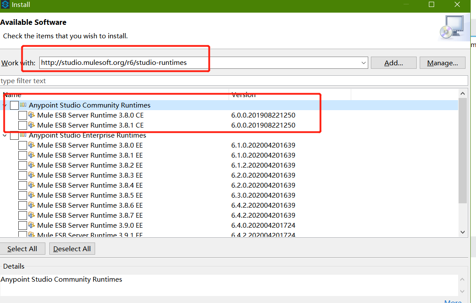The image size is (476, 303).
Task: Click the icon beside Mule ESB 3.8.3 EE
Action: [31, 175]
